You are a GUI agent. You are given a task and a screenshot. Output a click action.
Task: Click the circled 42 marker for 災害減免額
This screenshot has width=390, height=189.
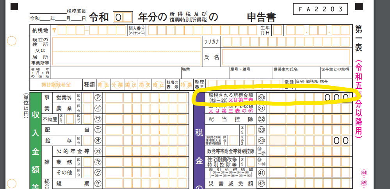click(x=262, y=183)
